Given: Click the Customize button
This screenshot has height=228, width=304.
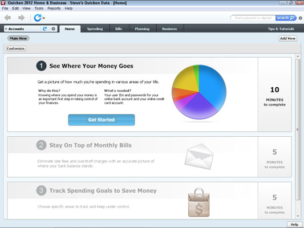Looking at the screenshot, I should [x=16, y=48].
